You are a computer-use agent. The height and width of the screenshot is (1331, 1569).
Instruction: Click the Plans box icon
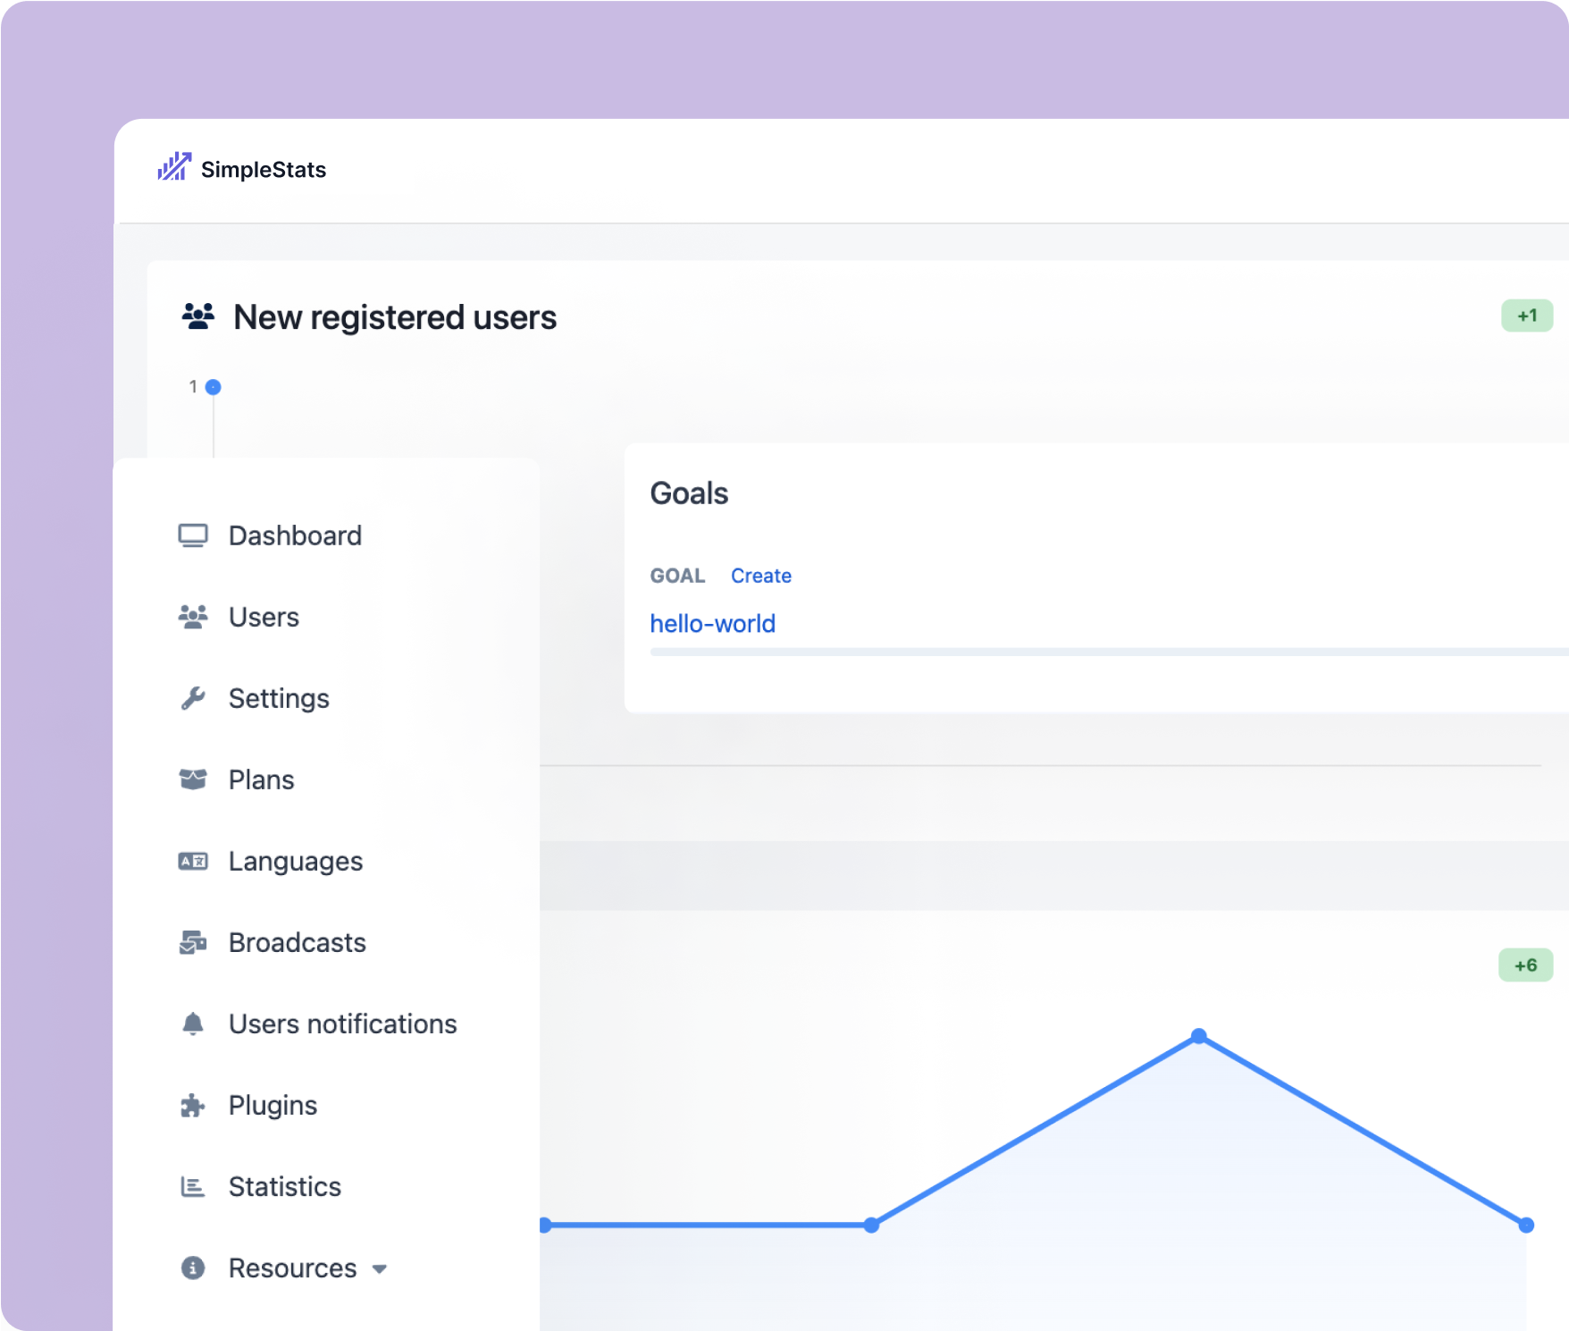click(x=193, y=779)
